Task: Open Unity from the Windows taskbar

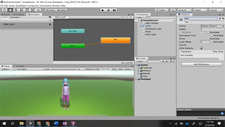Action: [x=31, y=123]
